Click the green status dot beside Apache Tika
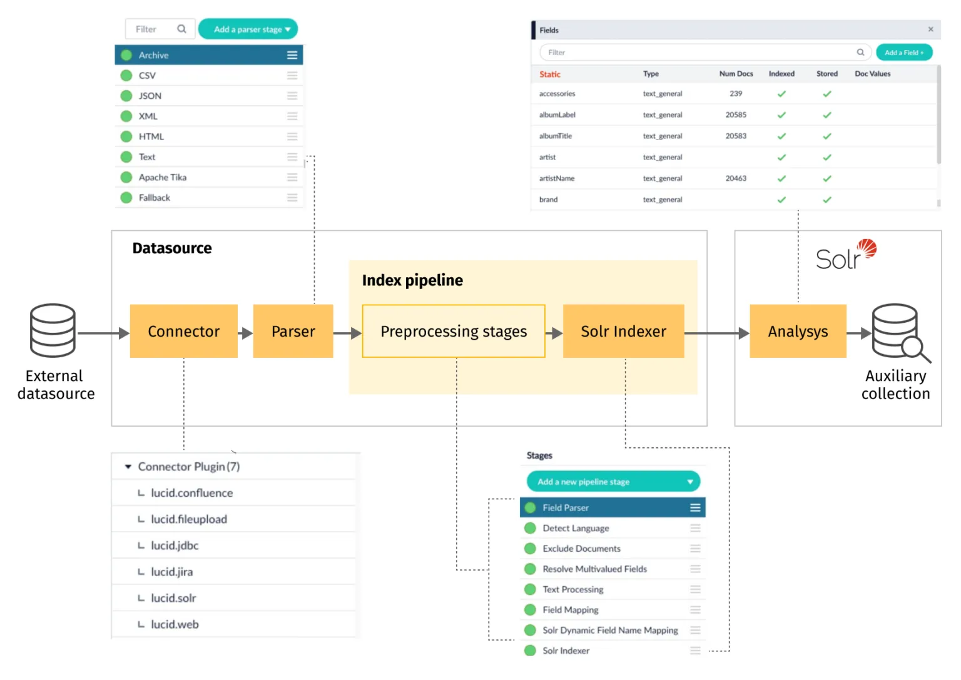961x680 pixels. (126, 177)
